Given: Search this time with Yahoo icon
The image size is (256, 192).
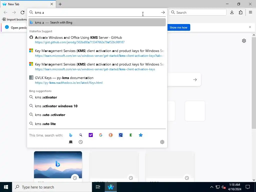Looking at the screenshot, I should 90,135.
